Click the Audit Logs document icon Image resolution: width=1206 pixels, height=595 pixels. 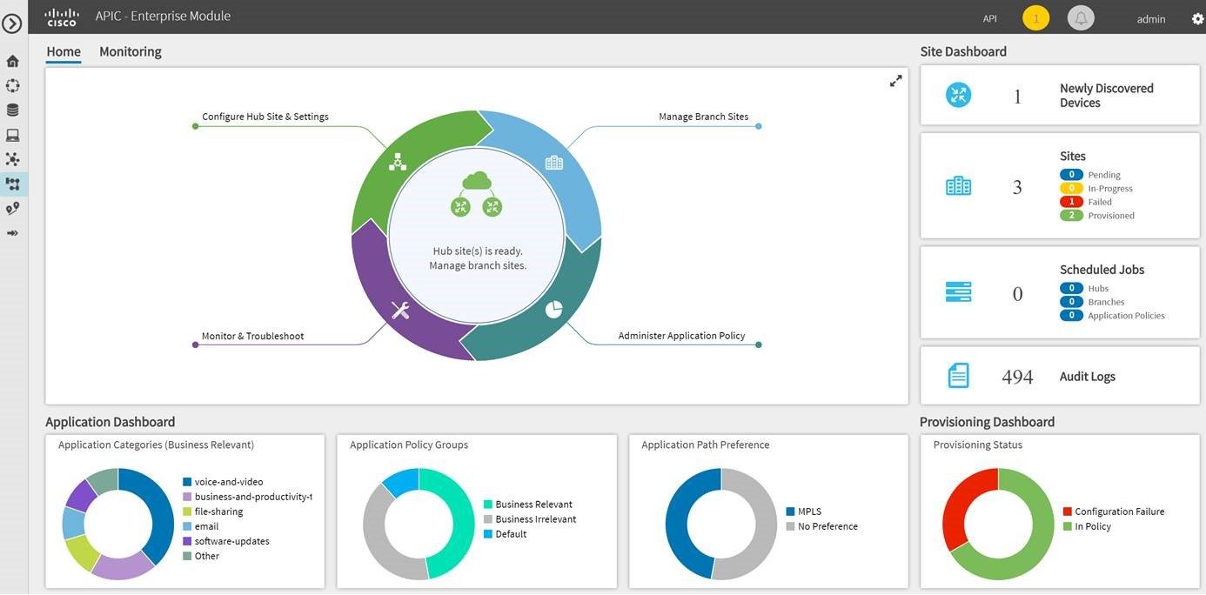coord(957,375)
